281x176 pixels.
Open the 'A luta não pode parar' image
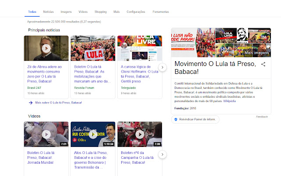coord(184,43)
